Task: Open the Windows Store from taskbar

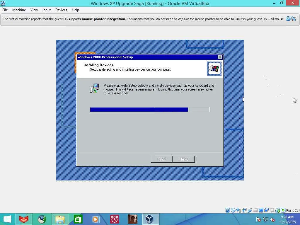Action: (x=78, y=219)
